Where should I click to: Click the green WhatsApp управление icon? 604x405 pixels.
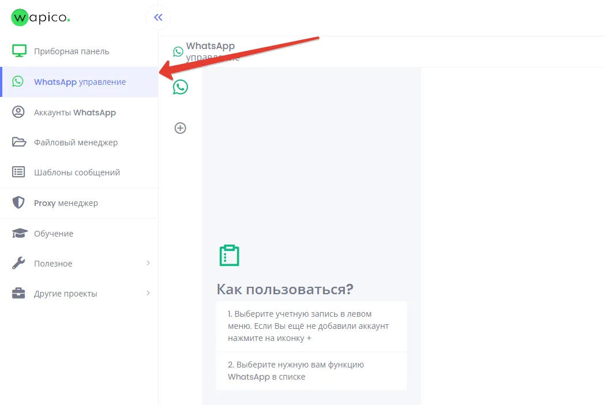[19, 81]
